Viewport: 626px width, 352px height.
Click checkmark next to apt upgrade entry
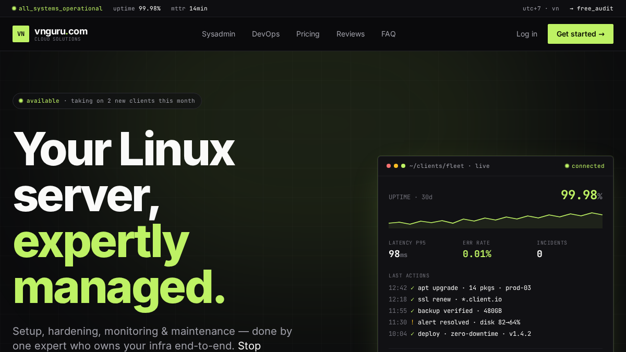click(x=412, y=288)
